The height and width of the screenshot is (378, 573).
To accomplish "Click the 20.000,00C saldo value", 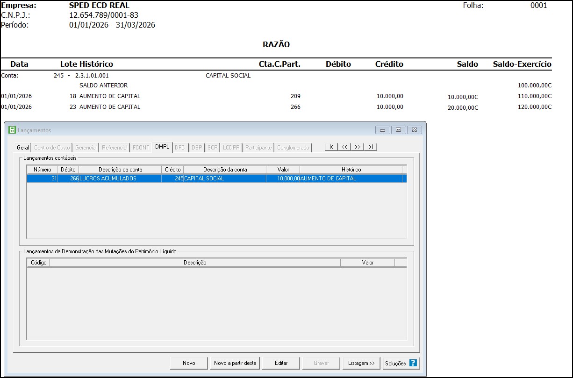I will 463,107.
